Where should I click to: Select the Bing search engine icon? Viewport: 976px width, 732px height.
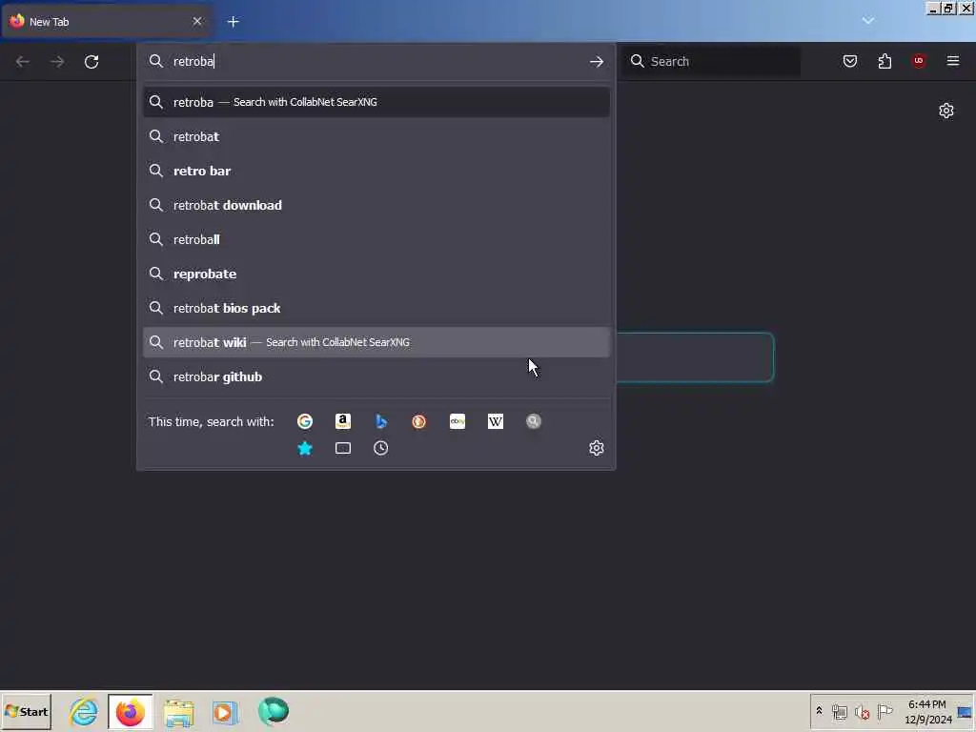[x=381, y=421]
